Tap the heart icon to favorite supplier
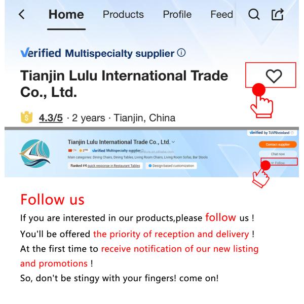 point(274,76)
